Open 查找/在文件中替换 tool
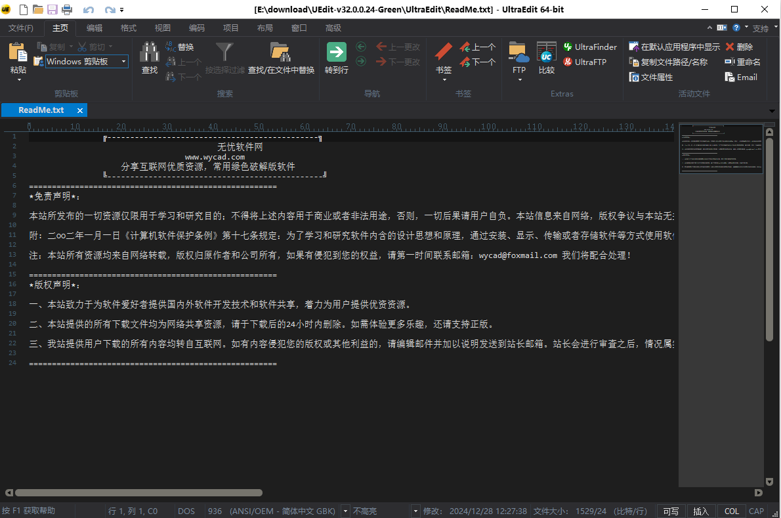The image size is (781, 518). [280, 58]
